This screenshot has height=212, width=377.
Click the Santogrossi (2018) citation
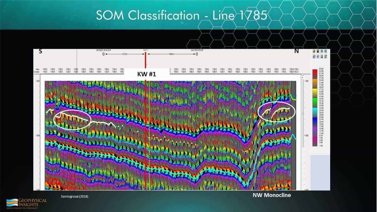(75, 196)
